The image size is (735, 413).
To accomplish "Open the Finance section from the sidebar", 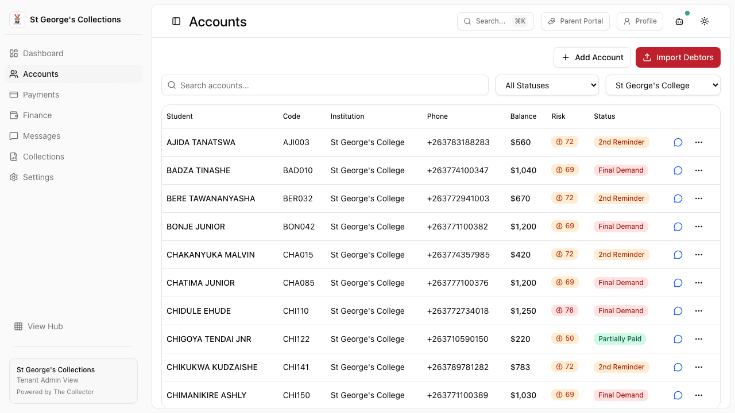I will (x=38, y=115).
